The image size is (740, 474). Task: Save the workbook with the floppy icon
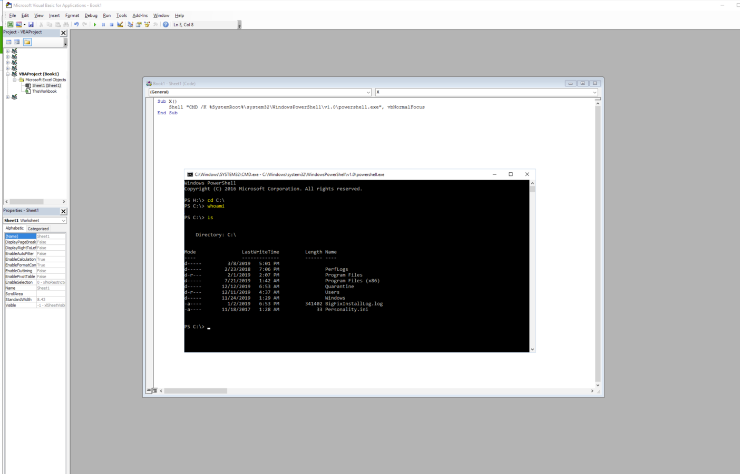[31, 25]
